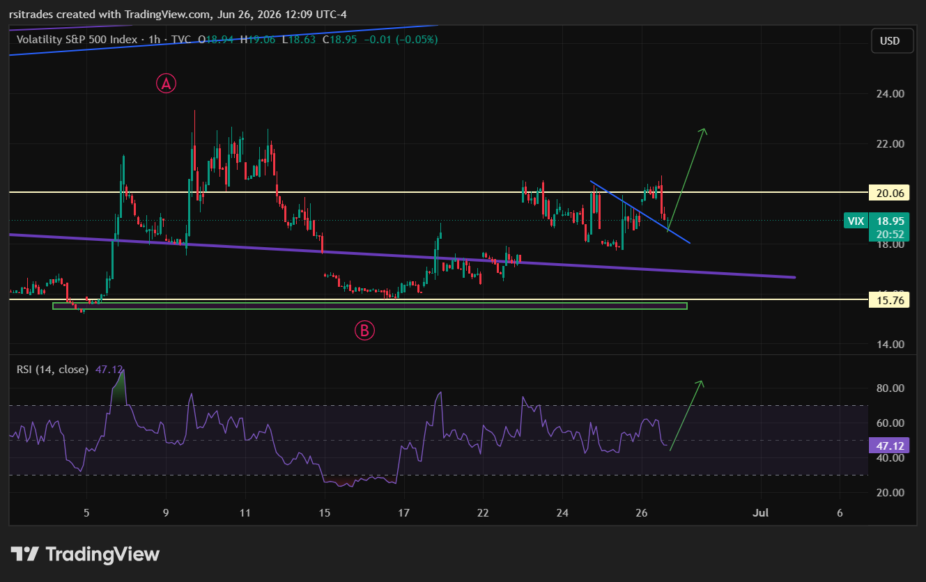
Task: Select the 20.06 horizontal line price label
Action: 888,193
